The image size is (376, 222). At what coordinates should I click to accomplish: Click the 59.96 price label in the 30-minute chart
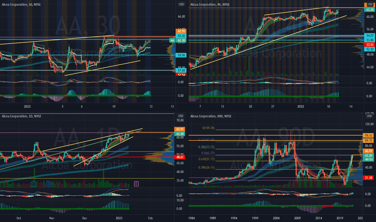(x=181, y=55)
